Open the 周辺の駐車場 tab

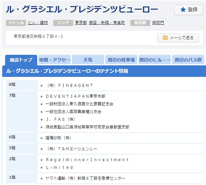tap(121, 60)
